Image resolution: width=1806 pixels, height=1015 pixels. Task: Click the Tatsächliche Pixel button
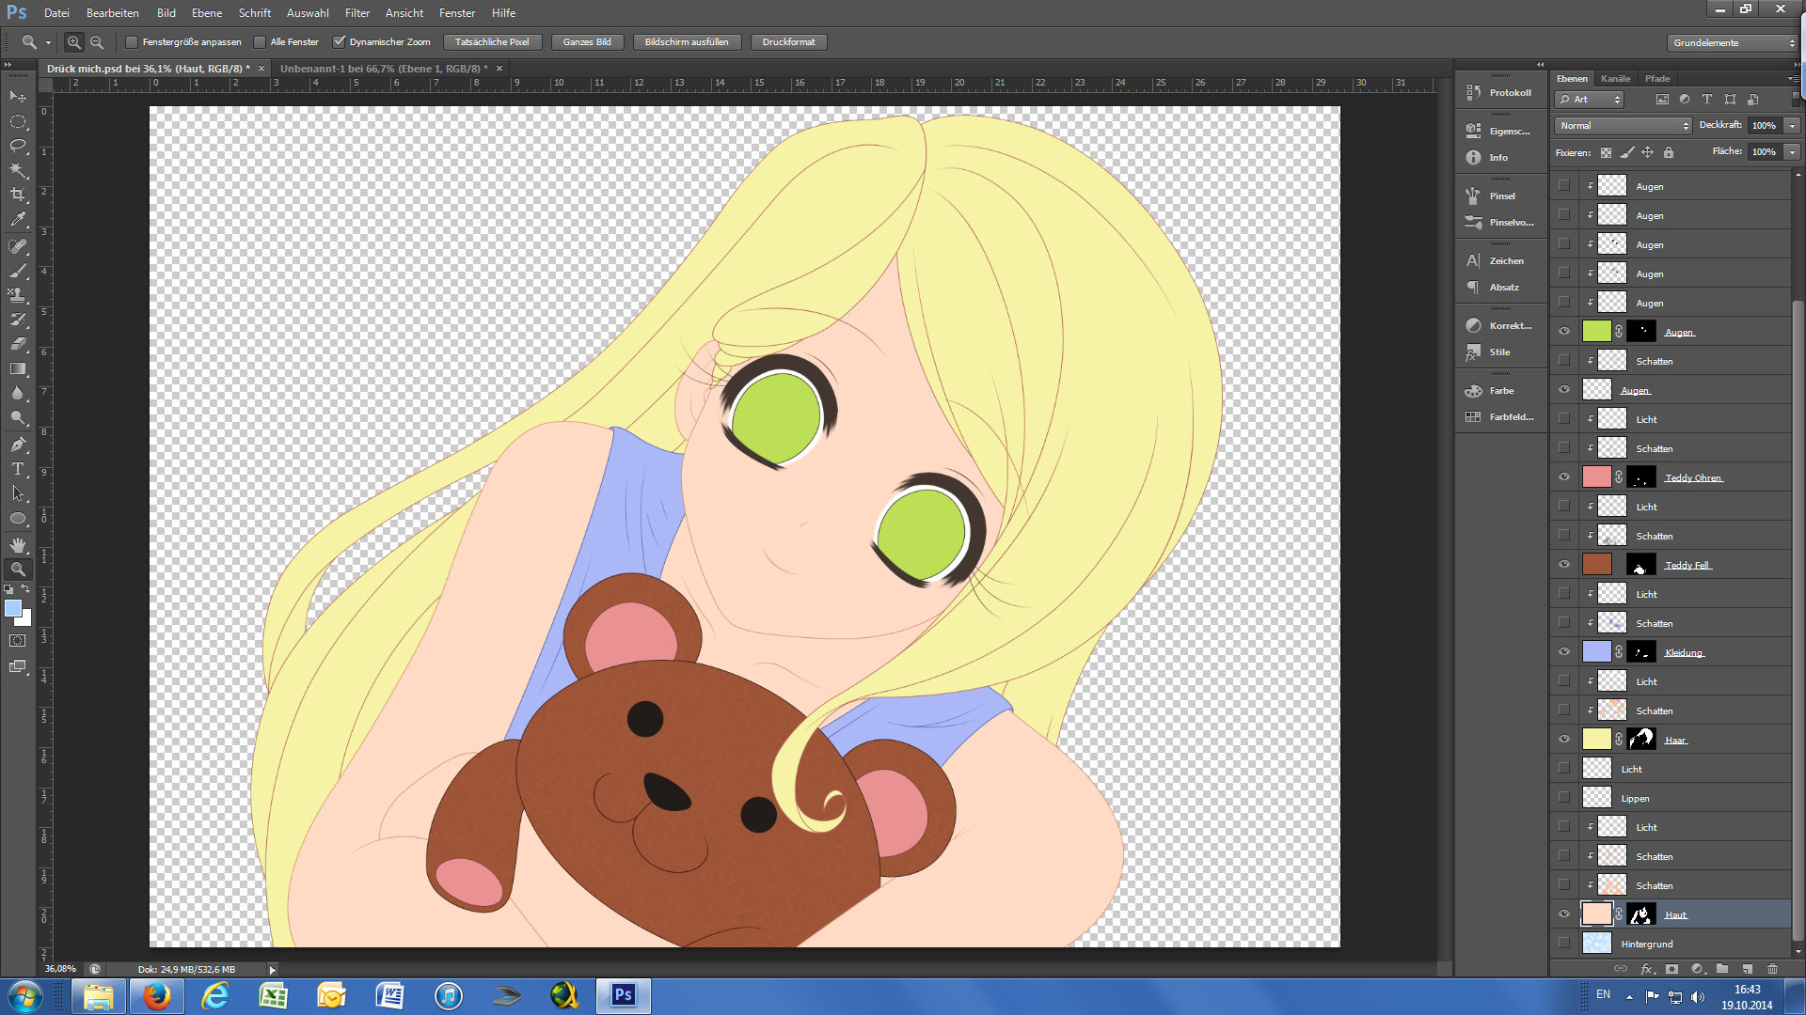click(492, 42)
